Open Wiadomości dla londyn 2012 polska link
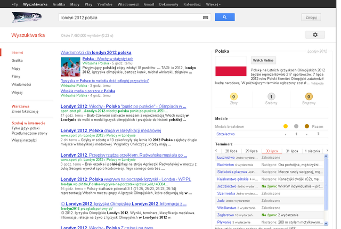This screenshot has height=229, width=341. [x=96, y=53]
